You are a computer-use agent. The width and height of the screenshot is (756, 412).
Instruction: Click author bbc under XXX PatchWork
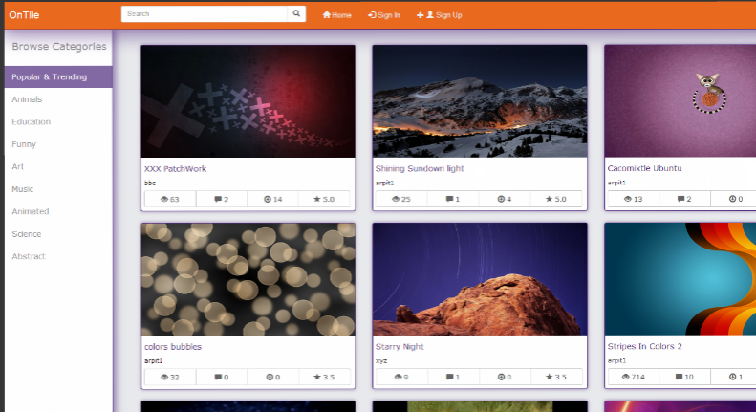150,183
